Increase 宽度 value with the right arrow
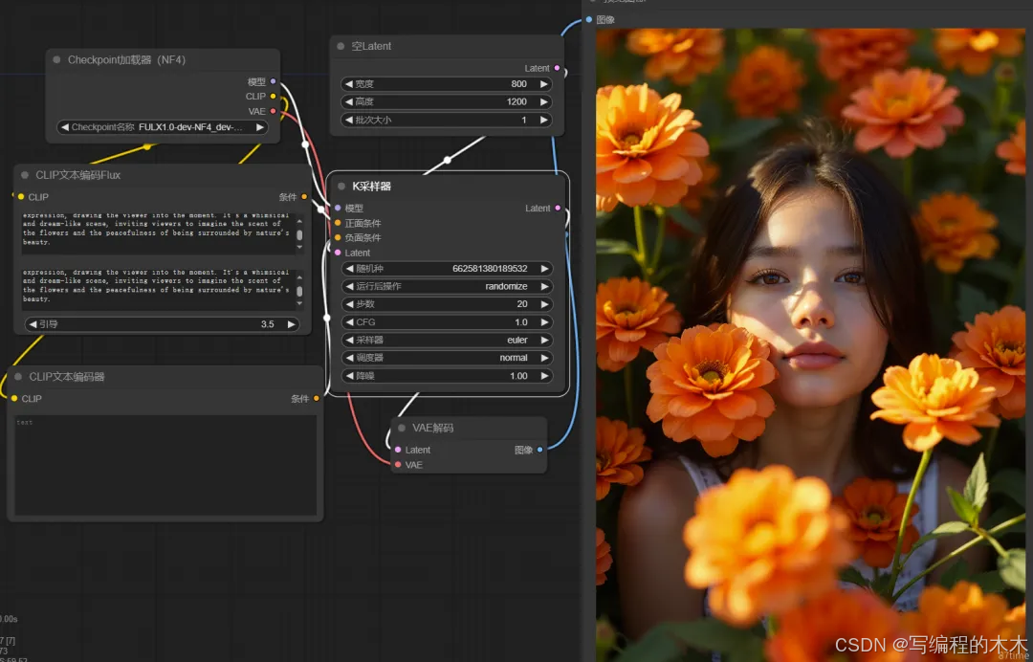Viewport: 1033px width, 662px height. coord(544,84)
